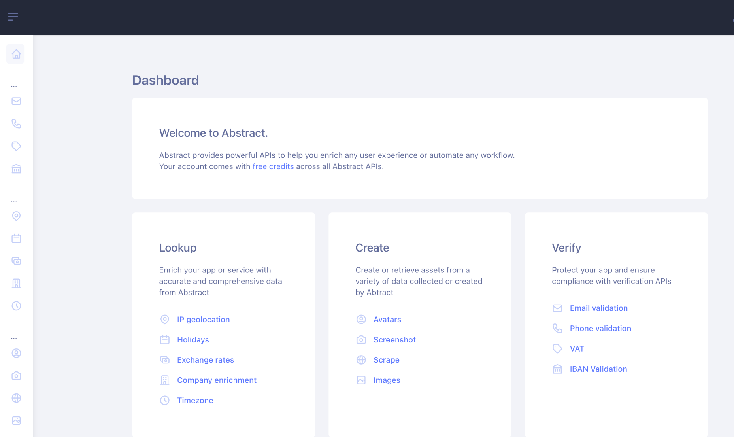The height and width of the screenshot is (437, 734).
Task: Click the sidebar Timezone clock icon
Action: click(x=16, y=306)
